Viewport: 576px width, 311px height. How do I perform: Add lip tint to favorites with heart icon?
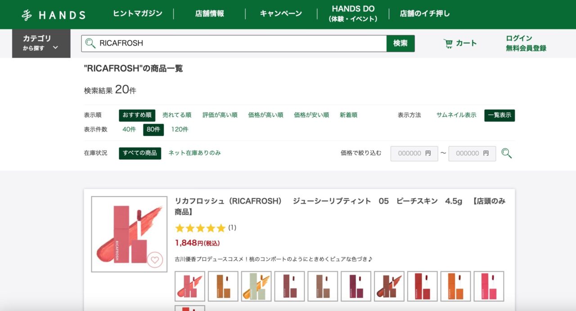pos(155,259)
